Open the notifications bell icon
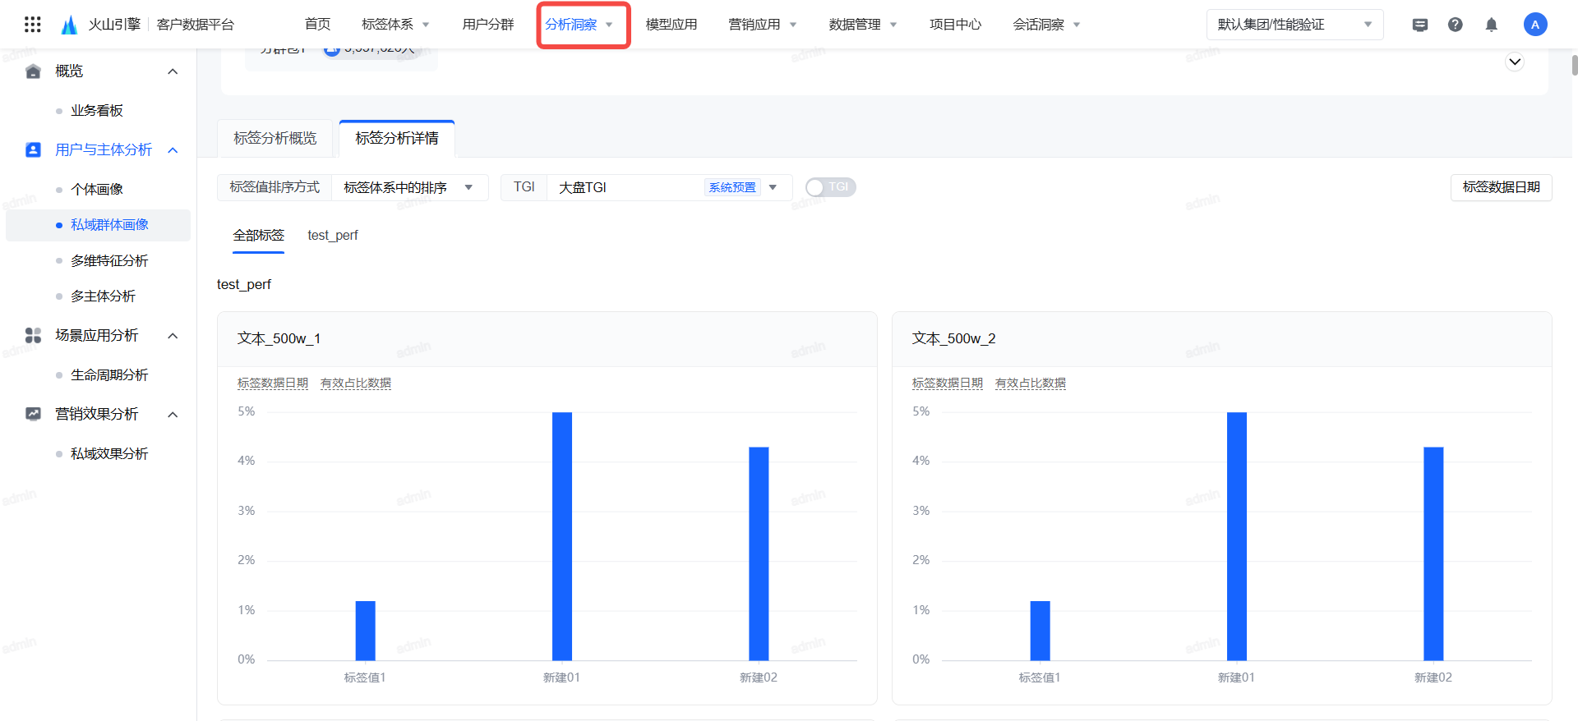Screen dimensions: 1578x721 1491,25
